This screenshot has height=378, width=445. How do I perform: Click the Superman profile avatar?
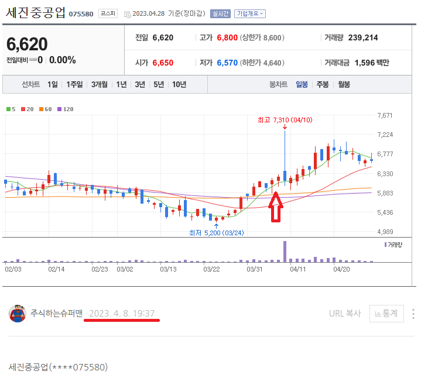point(18,314)
